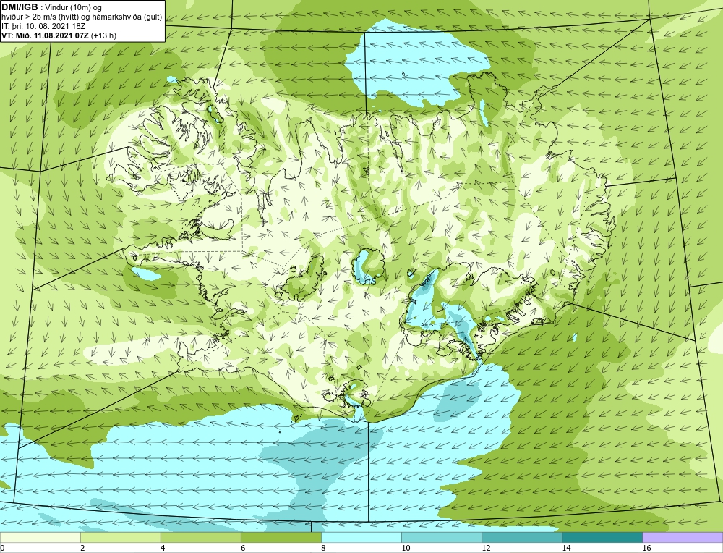Click the legend value '2'

coord(82,548)
